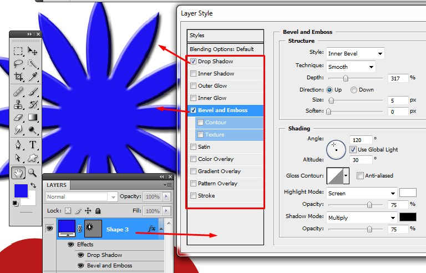Enable the Anti-aliased checkbox
Viewport: 426px width, 273px height.
point(360,176)
